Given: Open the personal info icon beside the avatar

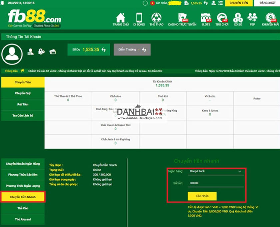Looking at the screenshot, I should (31, 52).
